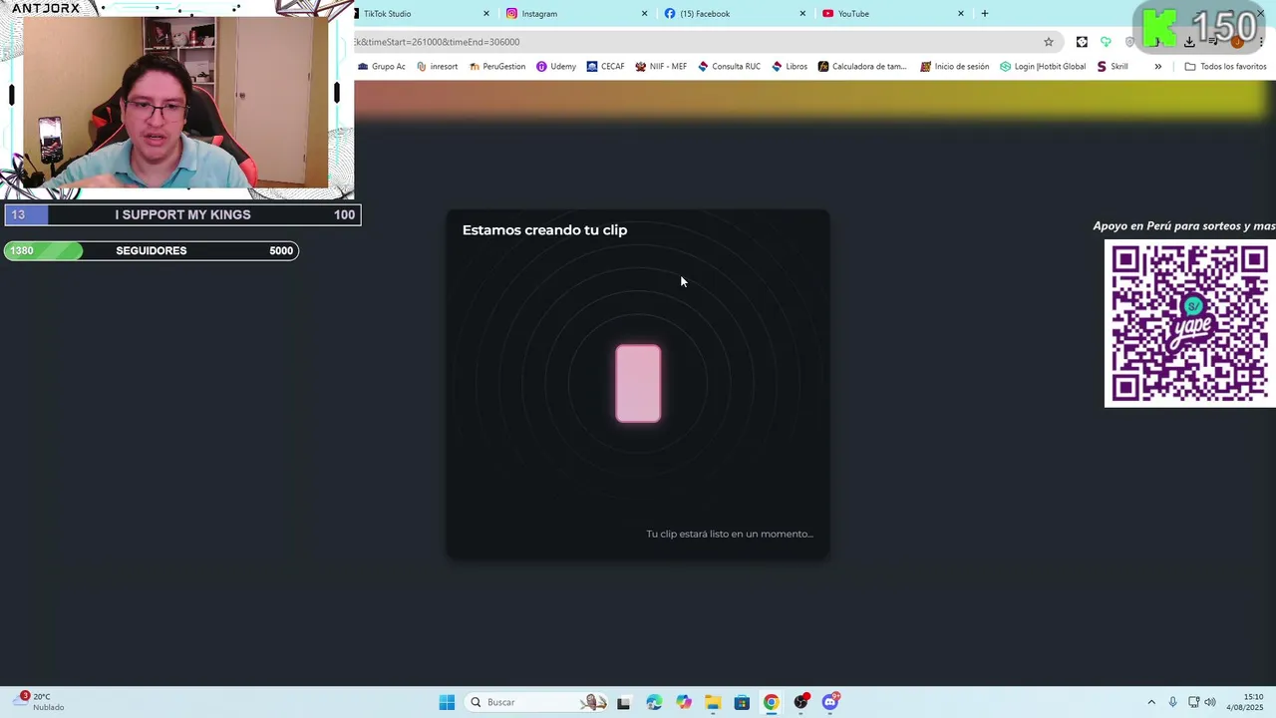Open the Skrill bookmark
The image size is (1276, 718).
1113,67
